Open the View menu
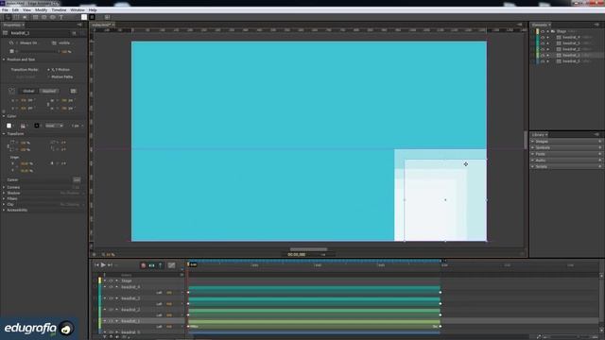This screenshot has width=605, height=340. click(x=27, y=10)
